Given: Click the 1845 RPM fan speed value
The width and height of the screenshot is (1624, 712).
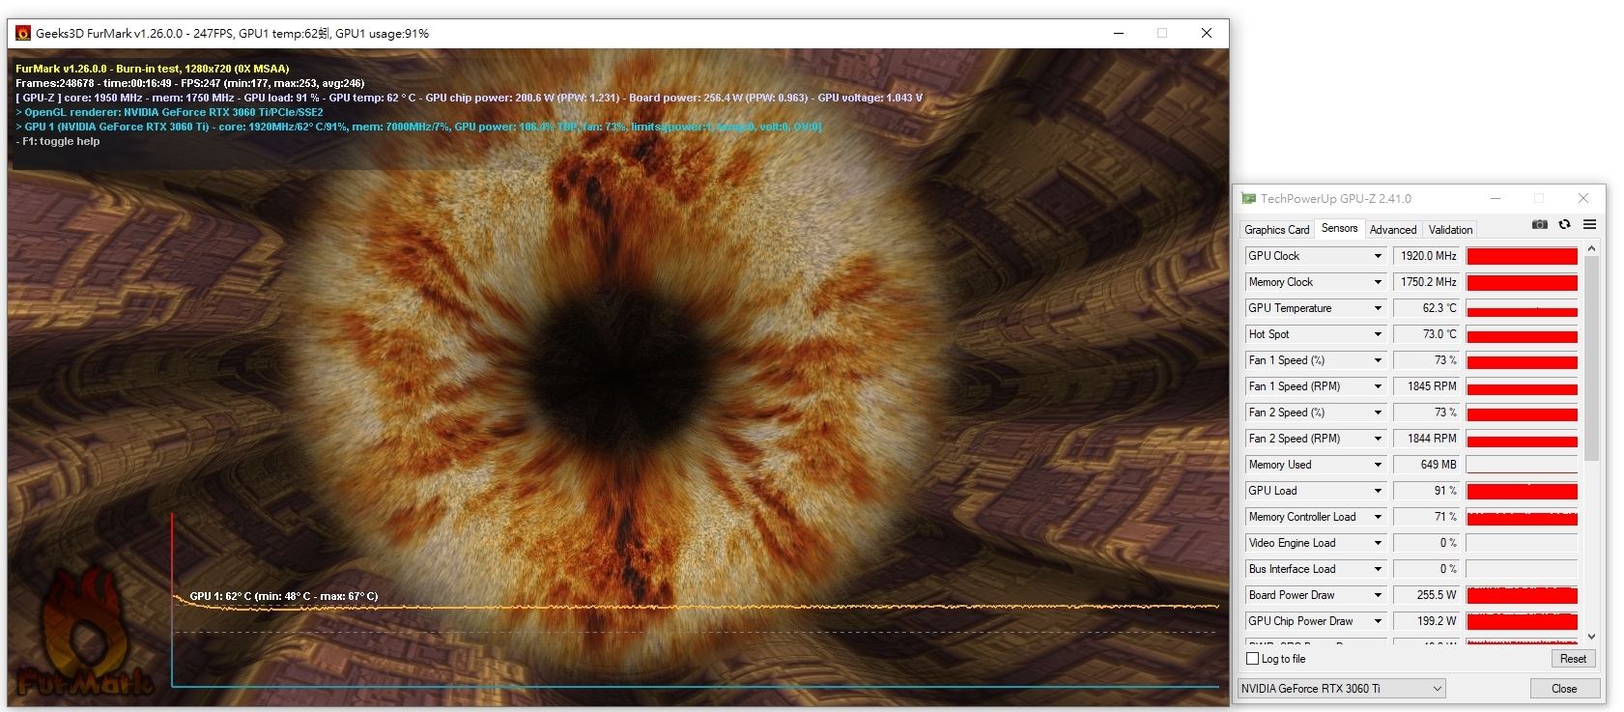Looking at the screenshot, I should (x=1427, y=386).
